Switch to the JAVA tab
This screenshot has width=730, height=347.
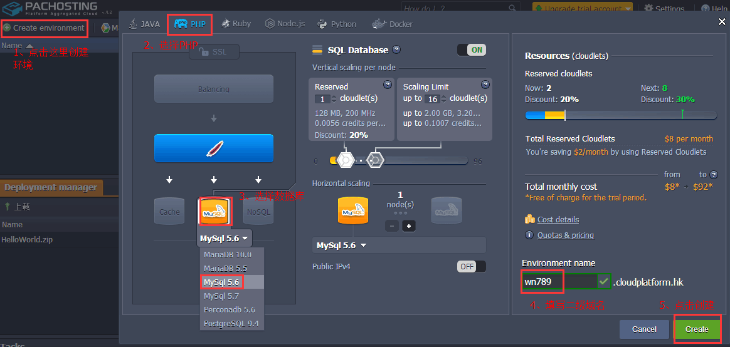click(144, 24)
